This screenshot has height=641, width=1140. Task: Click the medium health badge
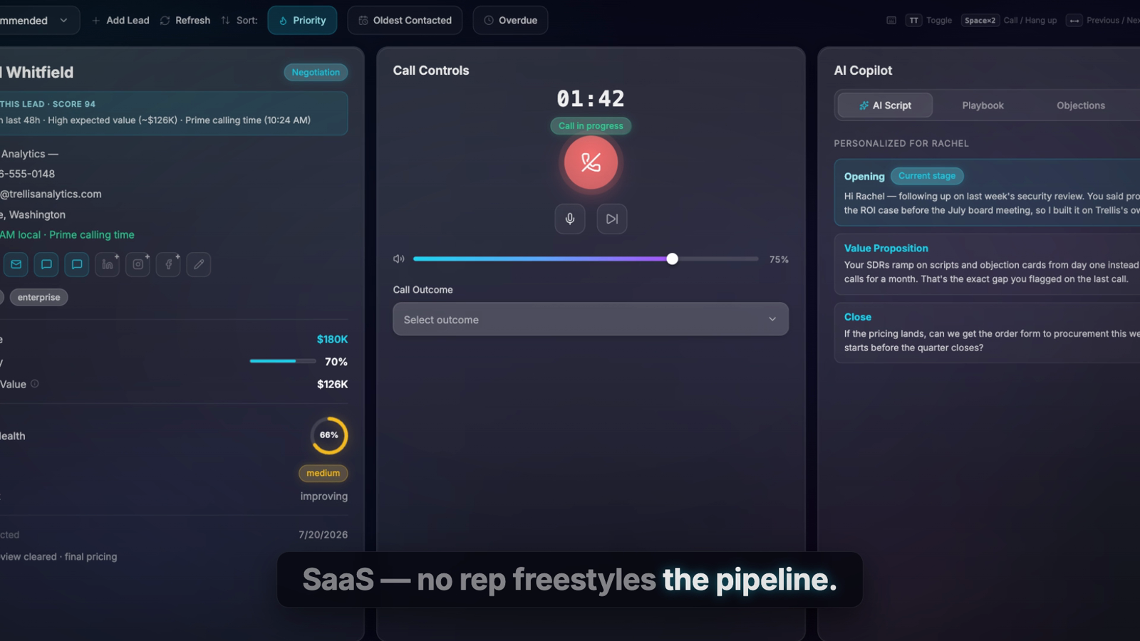323,473
